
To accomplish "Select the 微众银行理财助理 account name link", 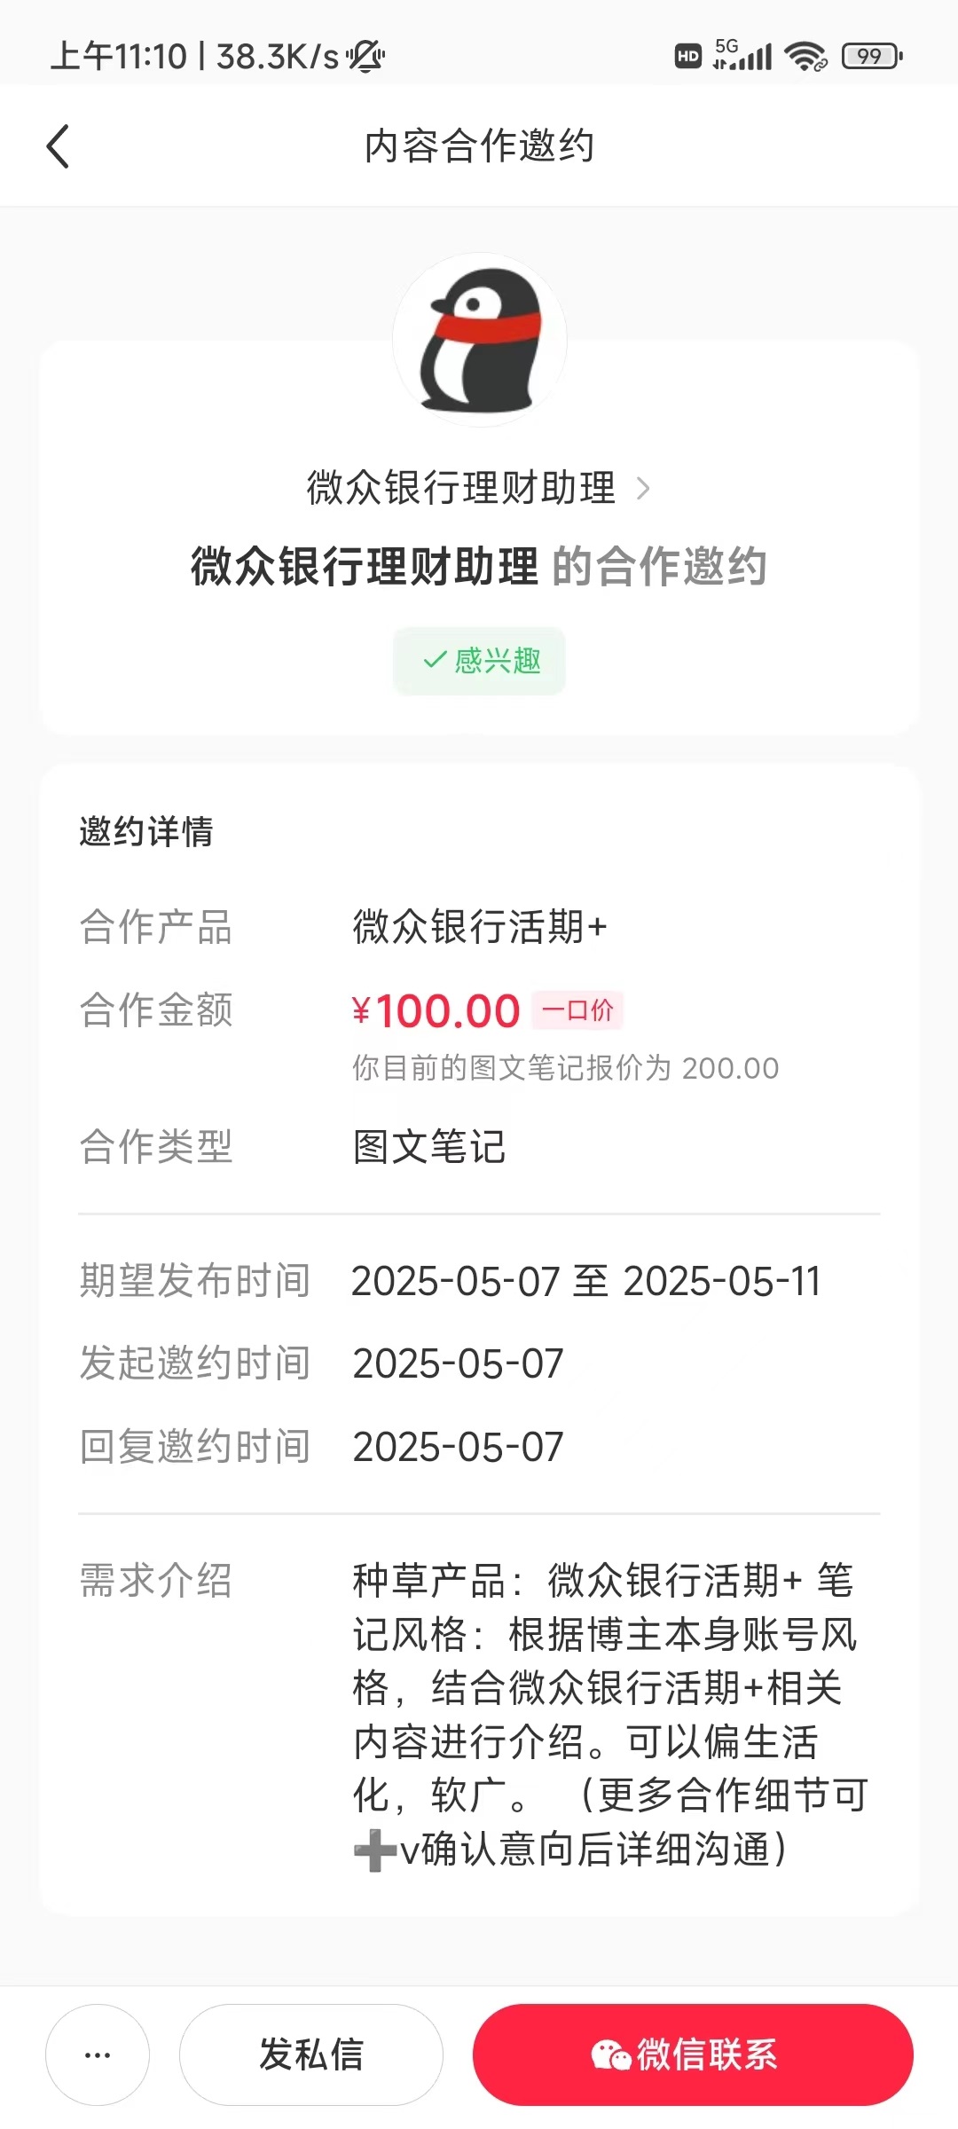I will click(461, 488).
